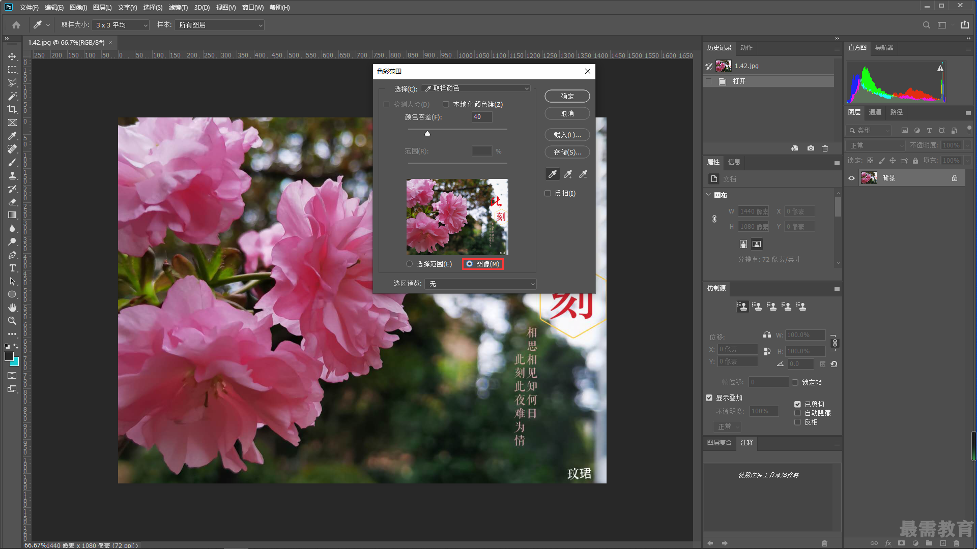Open the 选区预览 dropdown
This screenshot has width=977, height=549.
pyautogui.click(x=480, y=284)
